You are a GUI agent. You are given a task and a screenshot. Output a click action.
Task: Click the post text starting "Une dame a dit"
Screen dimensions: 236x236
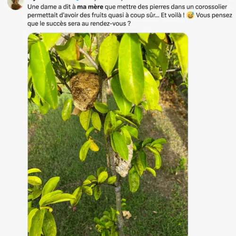tap(130, 15)
